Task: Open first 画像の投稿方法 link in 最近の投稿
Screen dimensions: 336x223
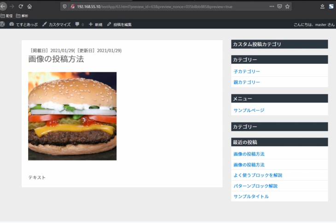Action: point(249,154)
